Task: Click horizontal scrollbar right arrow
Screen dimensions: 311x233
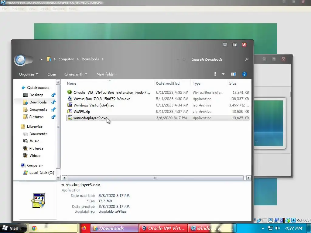Action: (248, 178)
